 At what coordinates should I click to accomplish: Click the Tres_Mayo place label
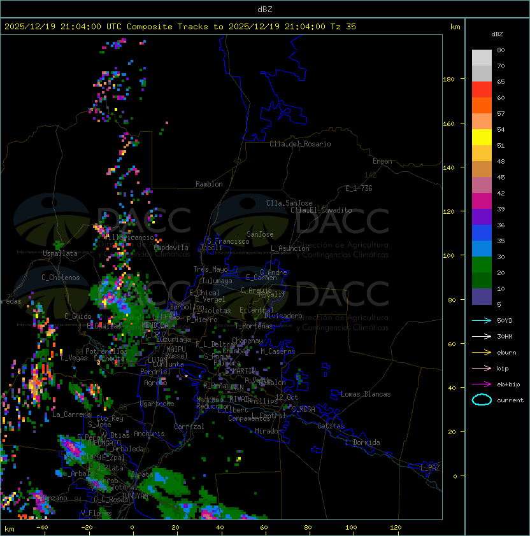(210, 269)
